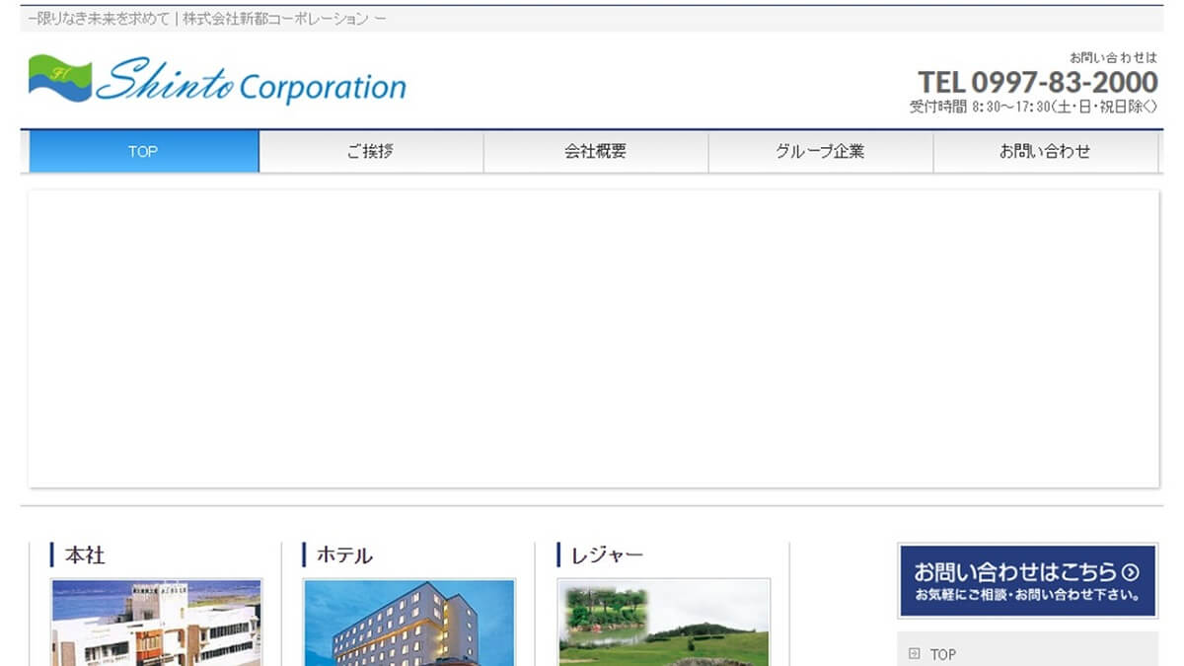Open the hotel building photo thumbnail
This screenshot has height=666, width=1184.
click(409, 624)
